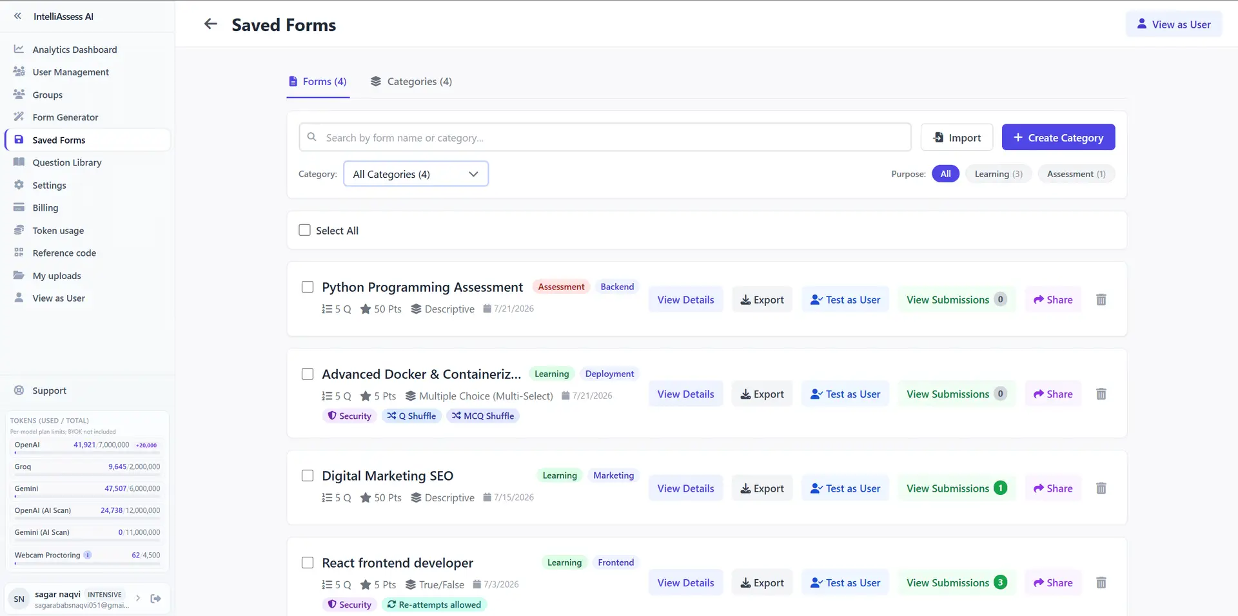Click Create Category button
This screenshot has width=1238, height=616.
(x=1058, y=137)
